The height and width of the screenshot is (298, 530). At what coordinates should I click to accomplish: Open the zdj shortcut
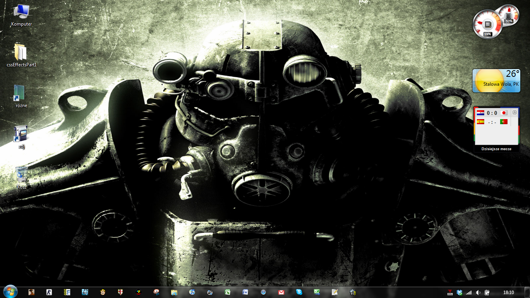[21, 137]
